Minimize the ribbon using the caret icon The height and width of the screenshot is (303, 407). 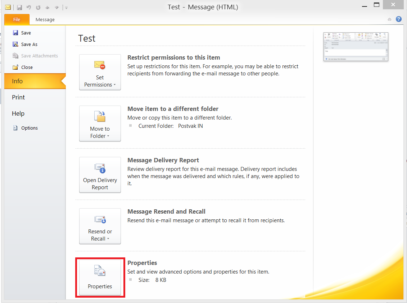390,19
